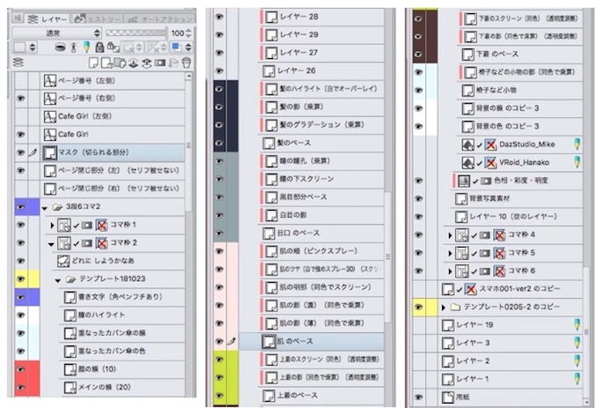
Task: Select the レイヤー 10（空のレイヤー） layer
Action: click(518, 217)
